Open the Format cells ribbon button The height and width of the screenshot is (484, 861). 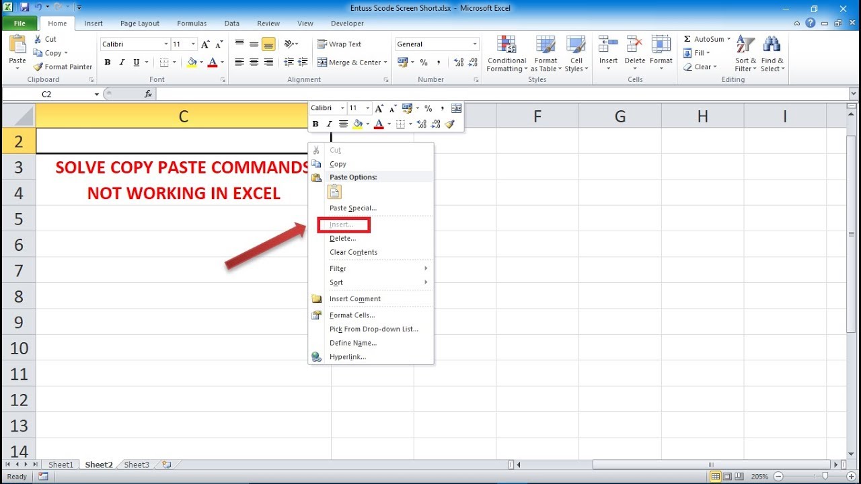[x=661, y=51]
